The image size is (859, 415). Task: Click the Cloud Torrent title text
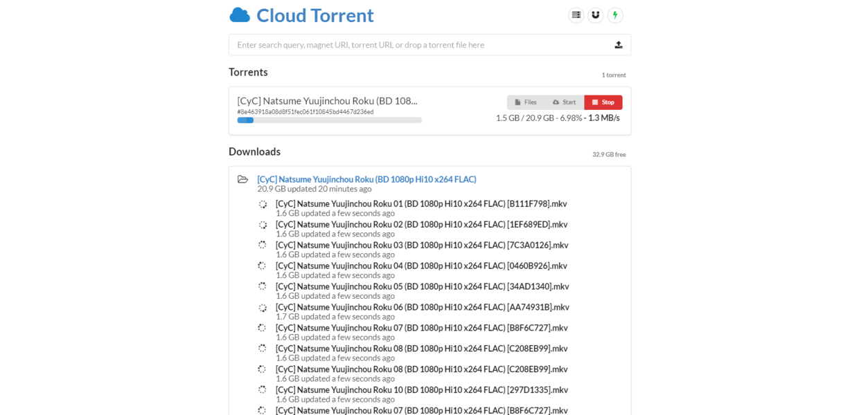coord(315,15)
